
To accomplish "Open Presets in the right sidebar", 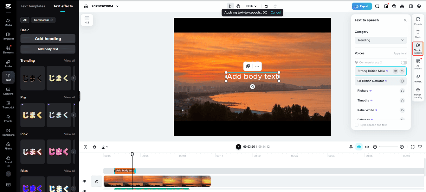I will [x=418, y=21].
